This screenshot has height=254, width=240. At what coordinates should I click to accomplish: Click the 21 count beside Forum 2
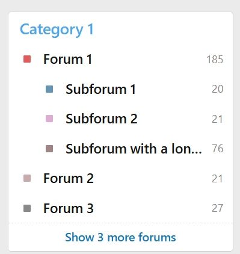coord(217,179)
